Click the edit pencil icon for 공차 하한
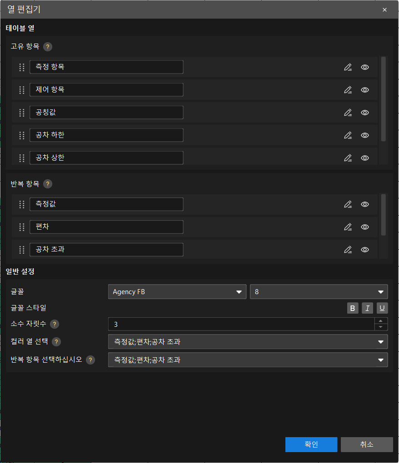This screenshot has height=463, width=399. (x=348, y=135)
